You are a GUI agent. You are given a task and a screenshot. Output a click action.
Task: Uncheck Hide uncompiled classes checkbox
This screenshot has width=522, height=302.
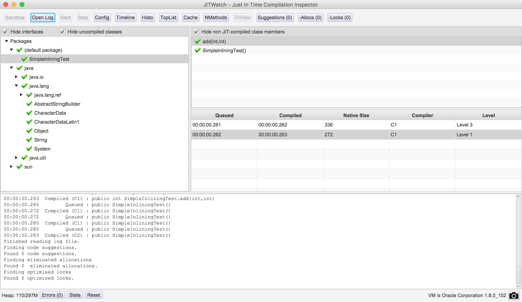coord(62,32)
